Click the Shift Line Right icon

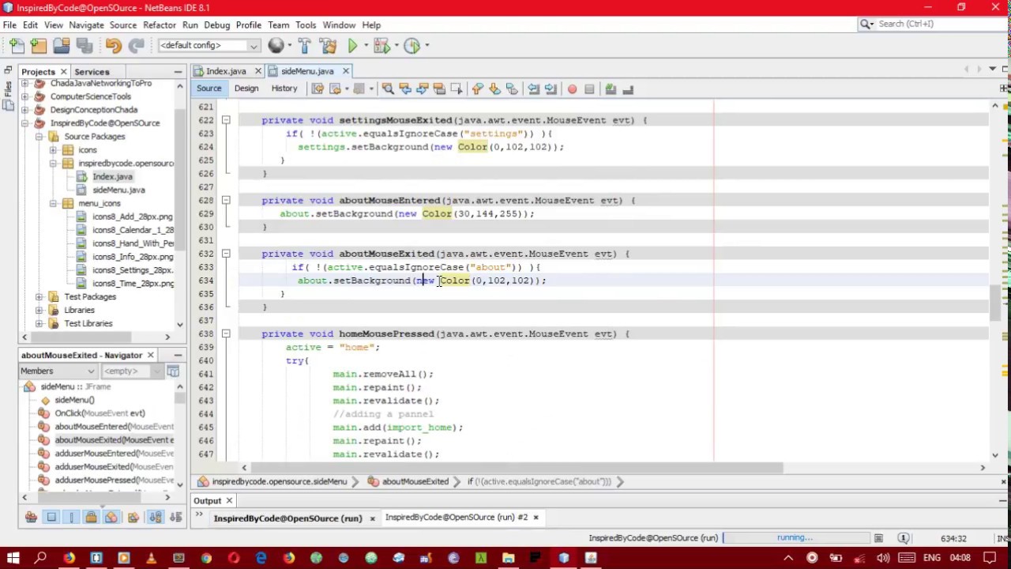tap(551, 89)
